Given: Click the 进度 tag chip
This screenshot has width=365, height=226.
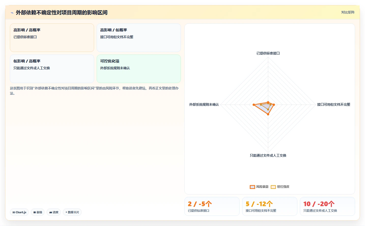Looking at the screenshot, I should pos(54,212).
